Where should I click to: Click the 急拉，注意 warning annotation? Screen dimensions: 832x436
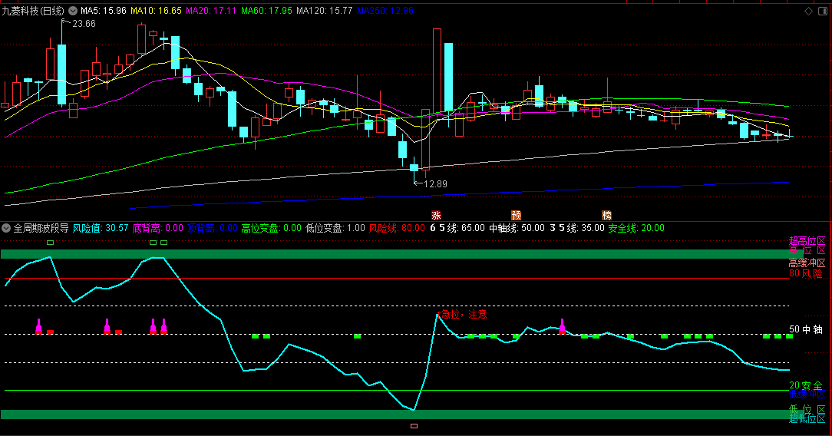click(x=464, y=314)
